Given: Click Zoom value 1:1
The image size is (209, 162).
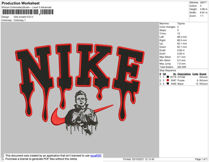Looking at the screenshot, I should click(202, 16).
